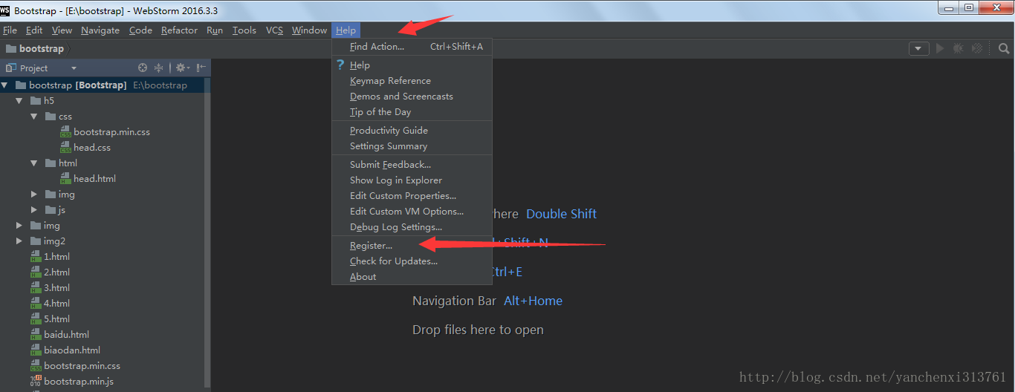Collapse the css folder arrow

34,117
